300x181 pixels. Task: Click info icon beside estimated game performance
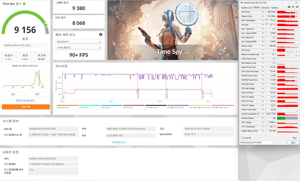(101, 35)
